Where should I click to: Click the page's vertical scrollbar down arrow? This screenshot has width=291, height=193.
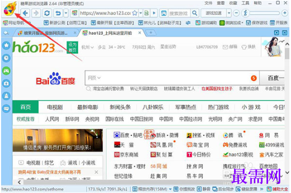287,173
